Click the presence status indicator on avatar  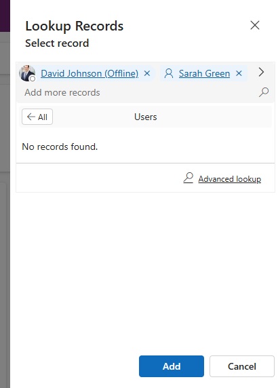(33, 79)
